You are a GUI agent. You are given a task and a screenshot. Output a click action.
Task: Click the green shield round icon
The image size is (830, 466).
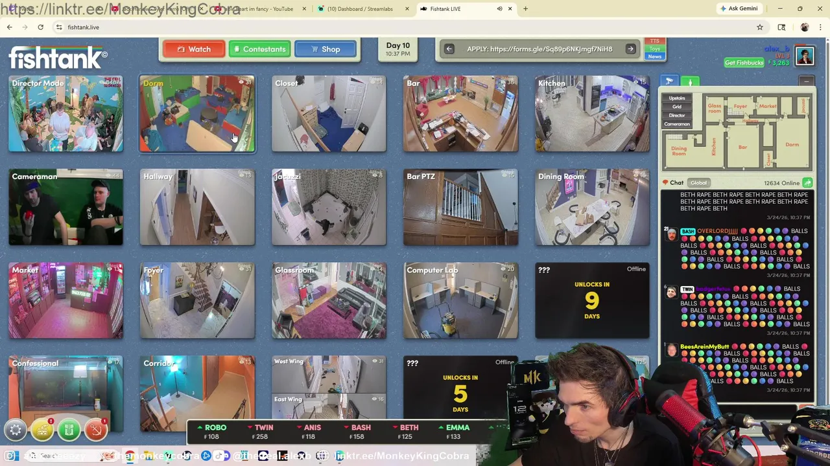click(69, 429)
